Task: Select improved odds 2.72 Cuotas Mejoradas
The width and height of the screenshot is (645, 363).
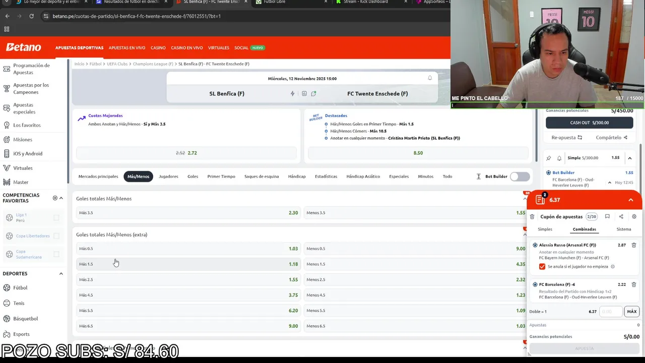Action: click(186, 153)
